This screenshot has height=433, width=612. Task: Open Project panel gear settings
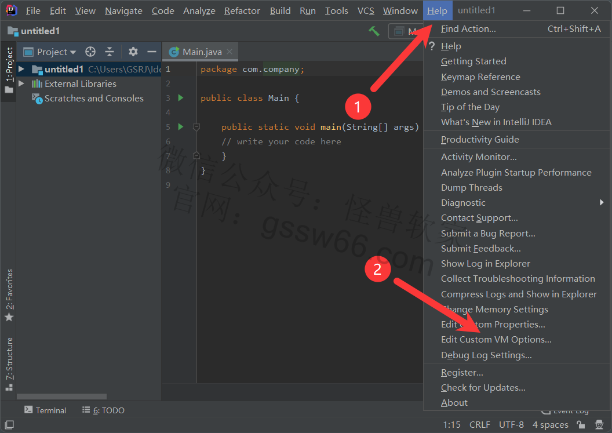133,52
